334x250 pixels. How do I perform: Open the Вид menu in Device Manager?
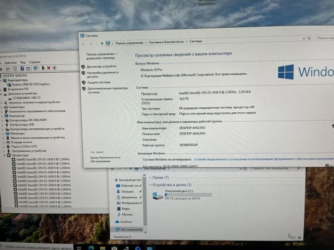(23, 62)
